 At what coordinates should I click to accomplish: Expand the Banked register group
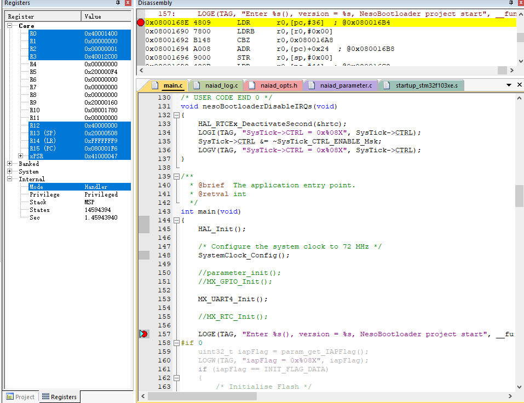10,164
